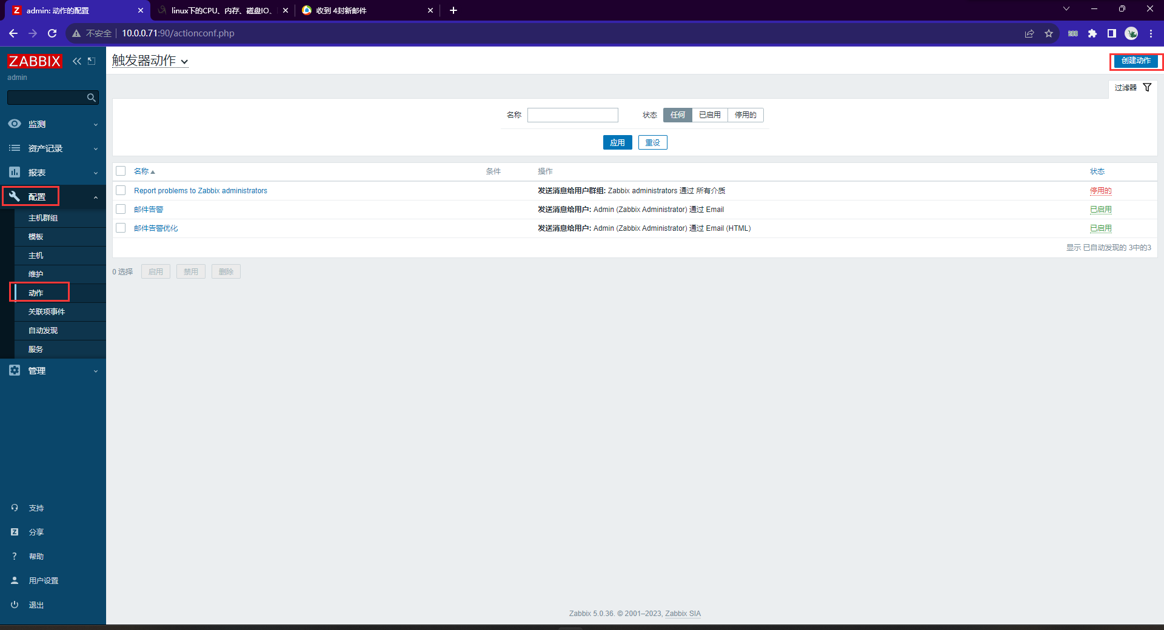Click the ZABBIX logo
Viewport: 1164px width, 630px height.
tap(35, 61)
